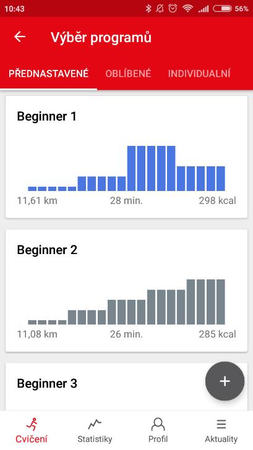Tap the back arrow icon
253x450 pixels.
(20, 37)
